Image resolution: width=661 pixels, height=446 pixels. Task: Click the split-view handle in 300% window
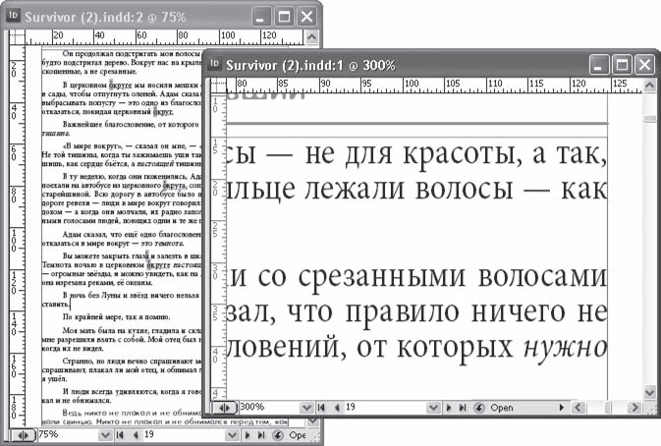pyautogui.click(x=224, y=406)
